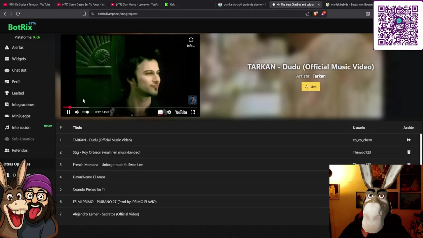The height and width of the screenshot is (238, 423).
Task: Open Interacción in the sidebar
Action: coord(21,128)
